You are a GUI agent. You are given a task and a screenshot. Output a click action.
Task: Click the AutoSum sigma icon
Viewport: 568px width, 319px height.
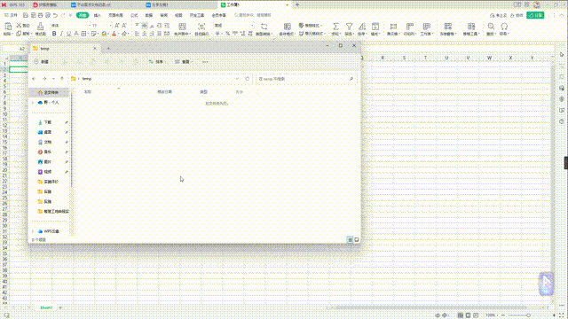(335, 27)
